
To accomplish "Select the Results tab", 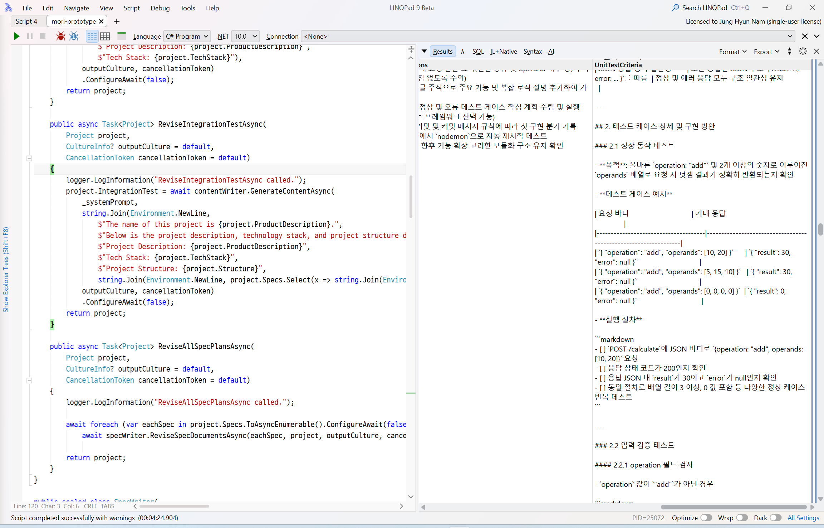I will [x=443, y=51].
